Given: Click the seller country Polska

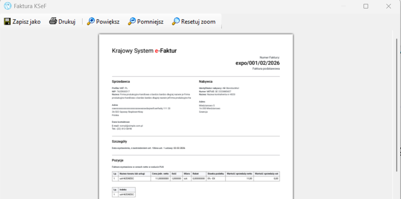Looking at the screenshot, I should (116, 115).
